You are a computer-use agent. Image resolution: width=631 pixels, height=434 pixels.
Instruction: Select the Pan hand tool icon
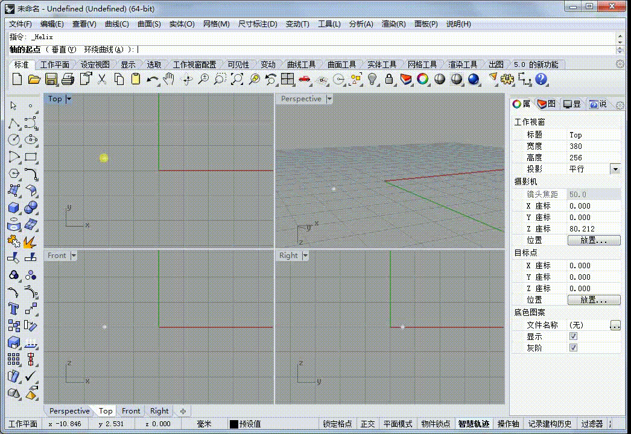(x=169, y=79)
